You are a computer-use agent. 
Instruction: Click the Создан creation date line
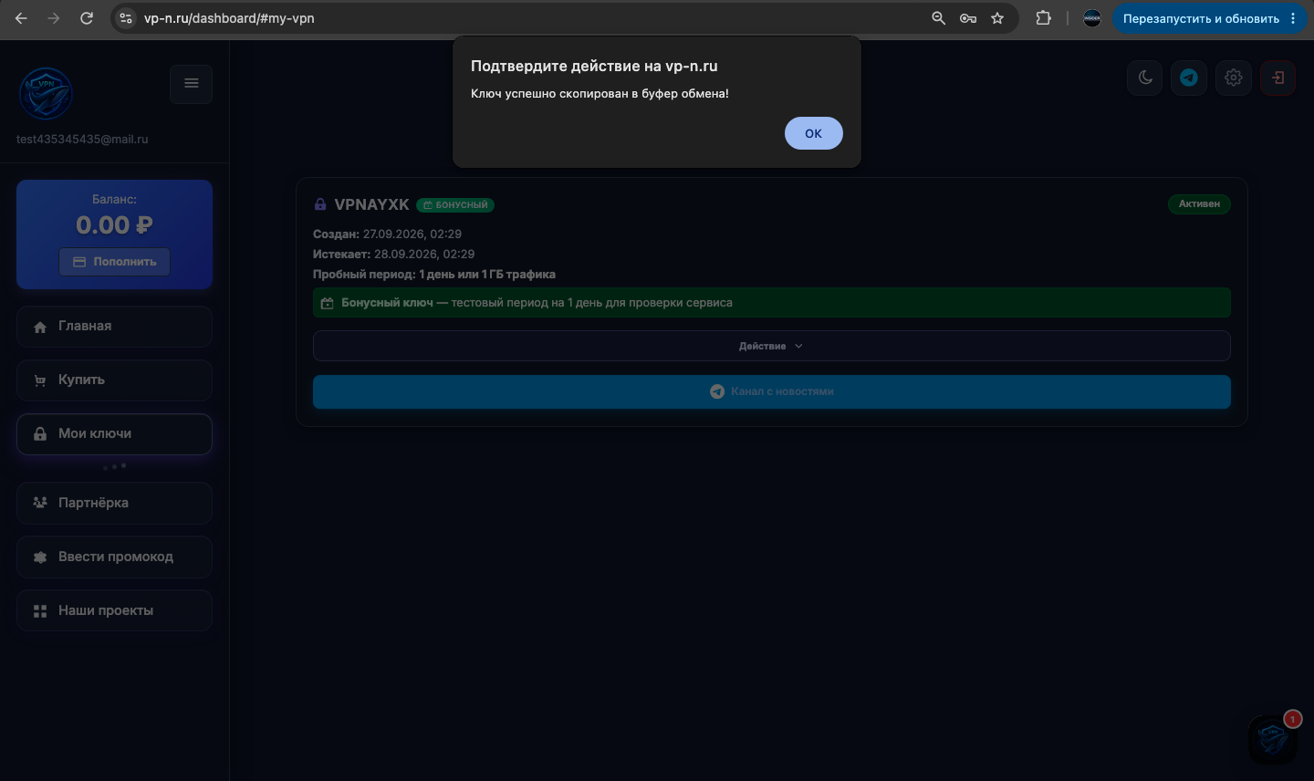(x=387, y=234)
